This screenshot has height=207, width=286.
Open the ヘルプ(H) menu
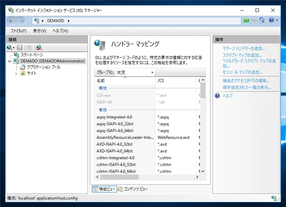click(60, 31)
